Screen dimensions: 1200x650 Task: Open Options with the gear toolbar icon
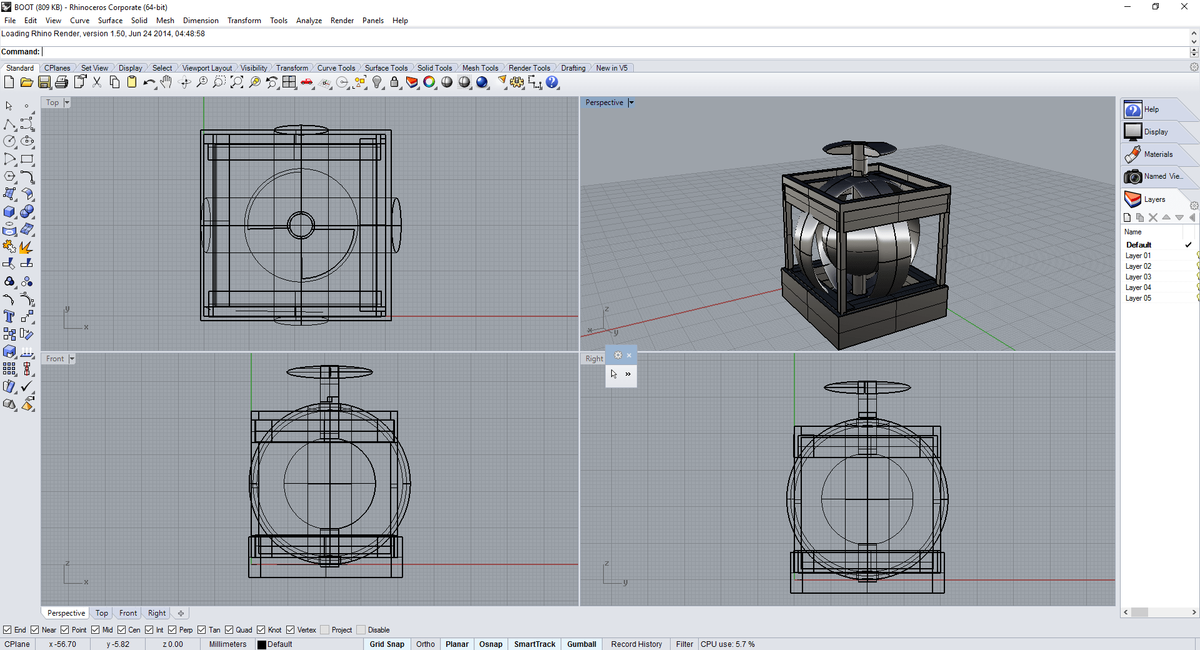(x=517, y=82)
